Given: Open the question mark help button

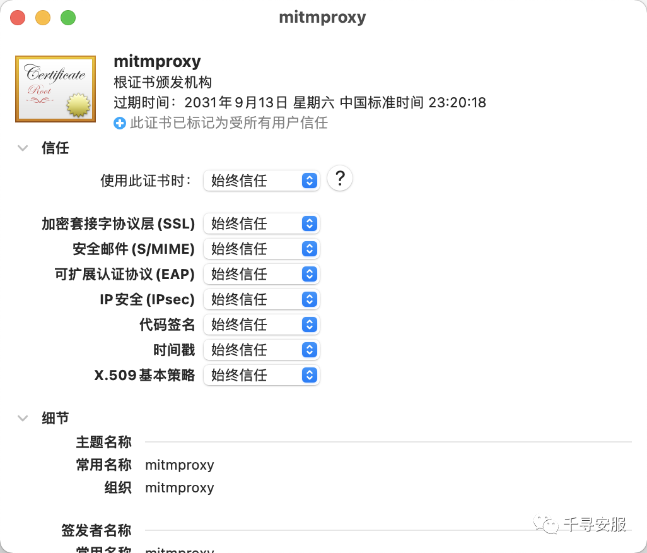Looking at the screenshot, I should tap(340, 179).
